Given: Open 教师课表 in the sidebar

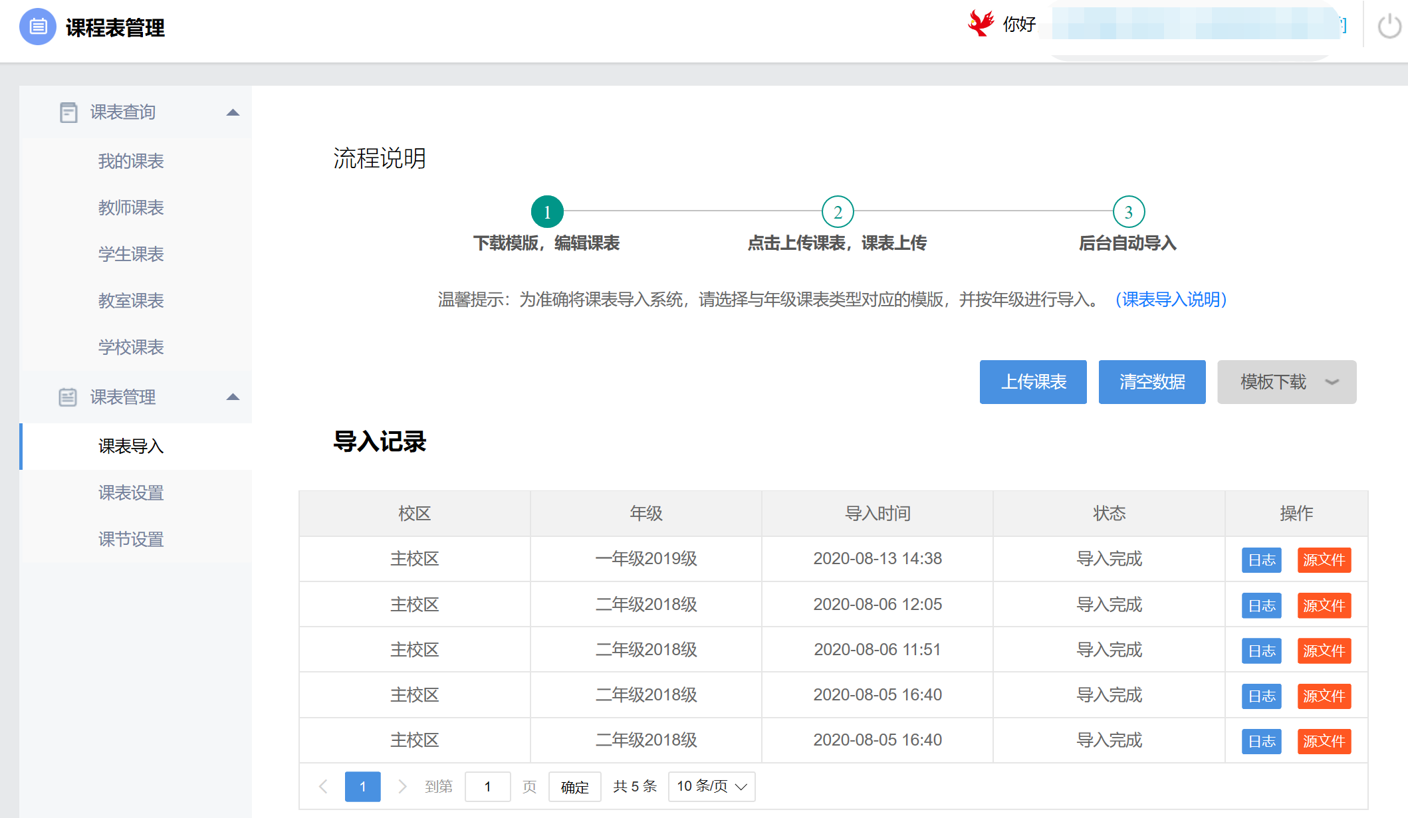Looking at the screenshot, I should (131, 208).
